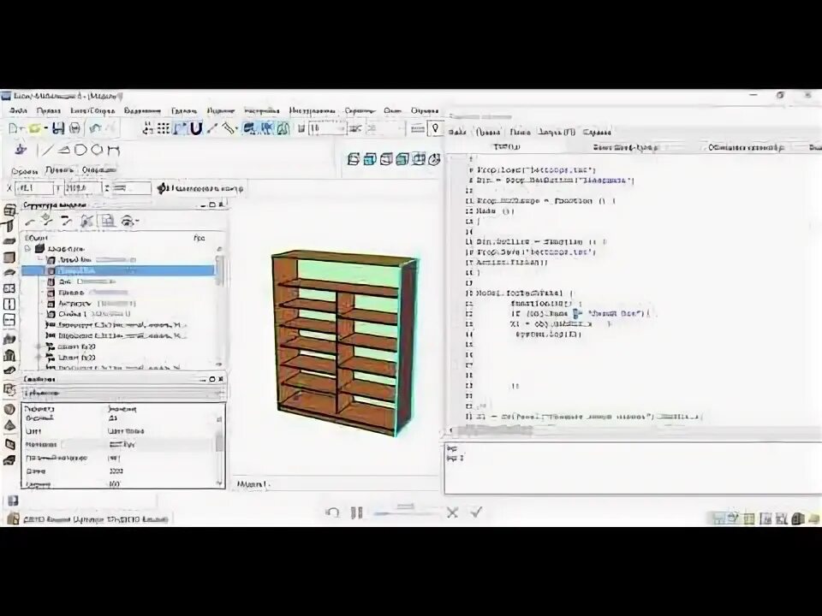Viewport: 822px width, 616px height.
Task: Click the H-shaped dimension tool icon
Action: point(113,151)
